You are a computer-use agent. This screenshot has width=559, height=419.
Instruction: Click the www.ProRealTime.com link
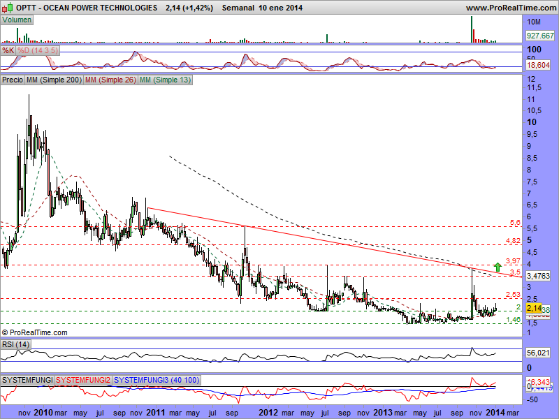tap(511, 8)
